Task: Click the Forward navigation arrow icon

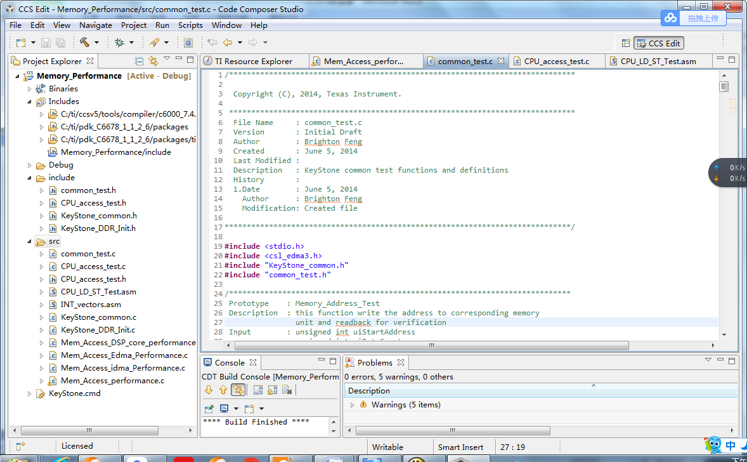Action: (253, 43)
